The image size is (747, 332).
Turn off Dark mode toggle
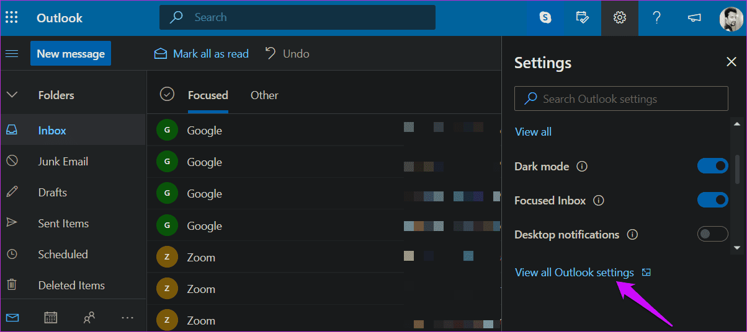pos(713,166)
